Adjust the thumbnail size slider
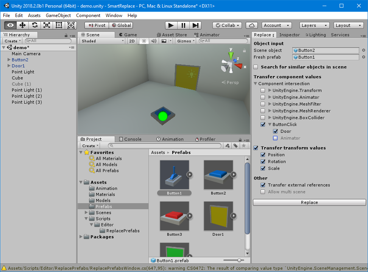368x272 pixels. click(239, 260)
